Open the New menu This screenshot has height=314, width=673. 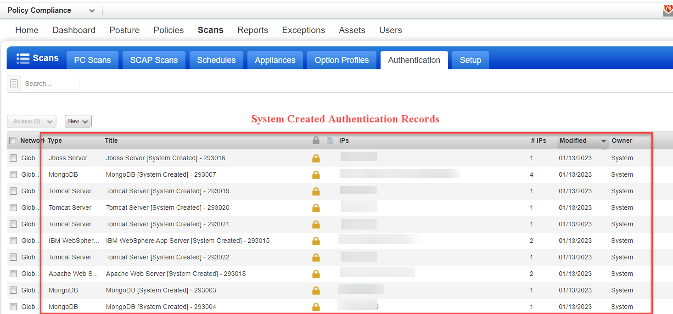[x=78, y=121]
